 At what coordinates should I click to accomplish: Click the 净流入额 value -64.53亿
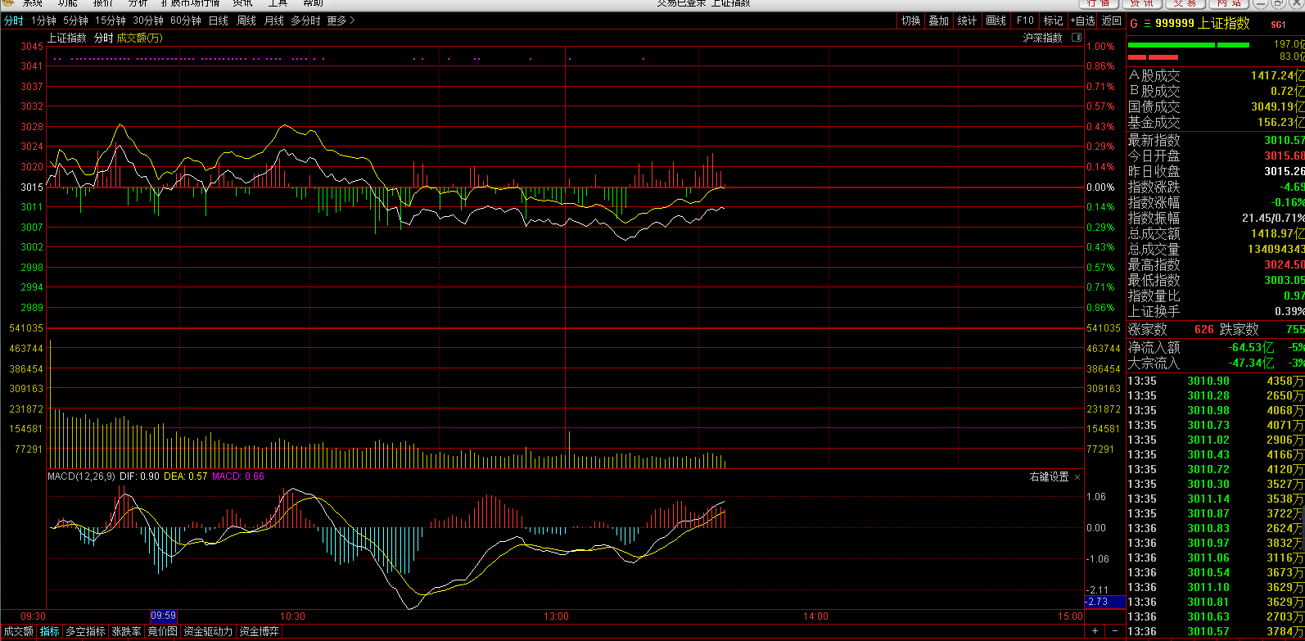click(x=1251, y=347)
